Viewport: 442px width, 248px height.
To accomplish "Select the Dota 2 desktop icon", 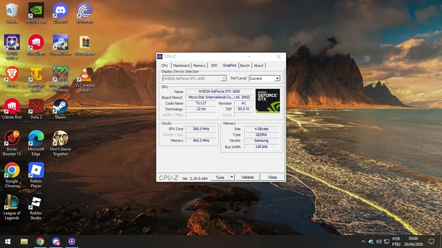I will click(x=36, y=109).
